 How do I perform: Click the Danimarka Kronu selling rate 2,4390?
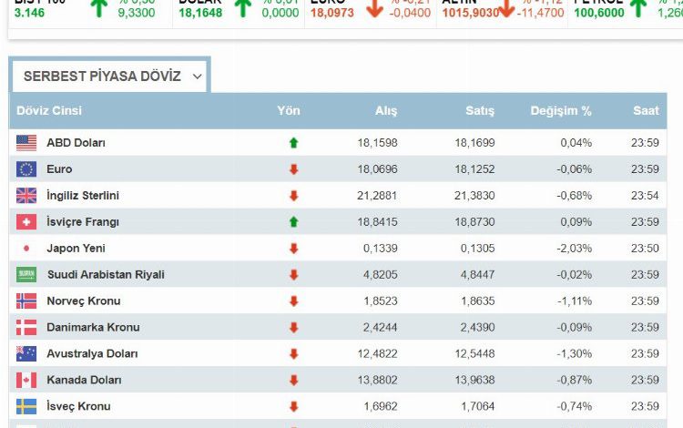(478, 327)
